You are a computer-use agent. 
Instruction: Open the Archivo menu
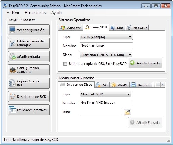tap(13, 13)
